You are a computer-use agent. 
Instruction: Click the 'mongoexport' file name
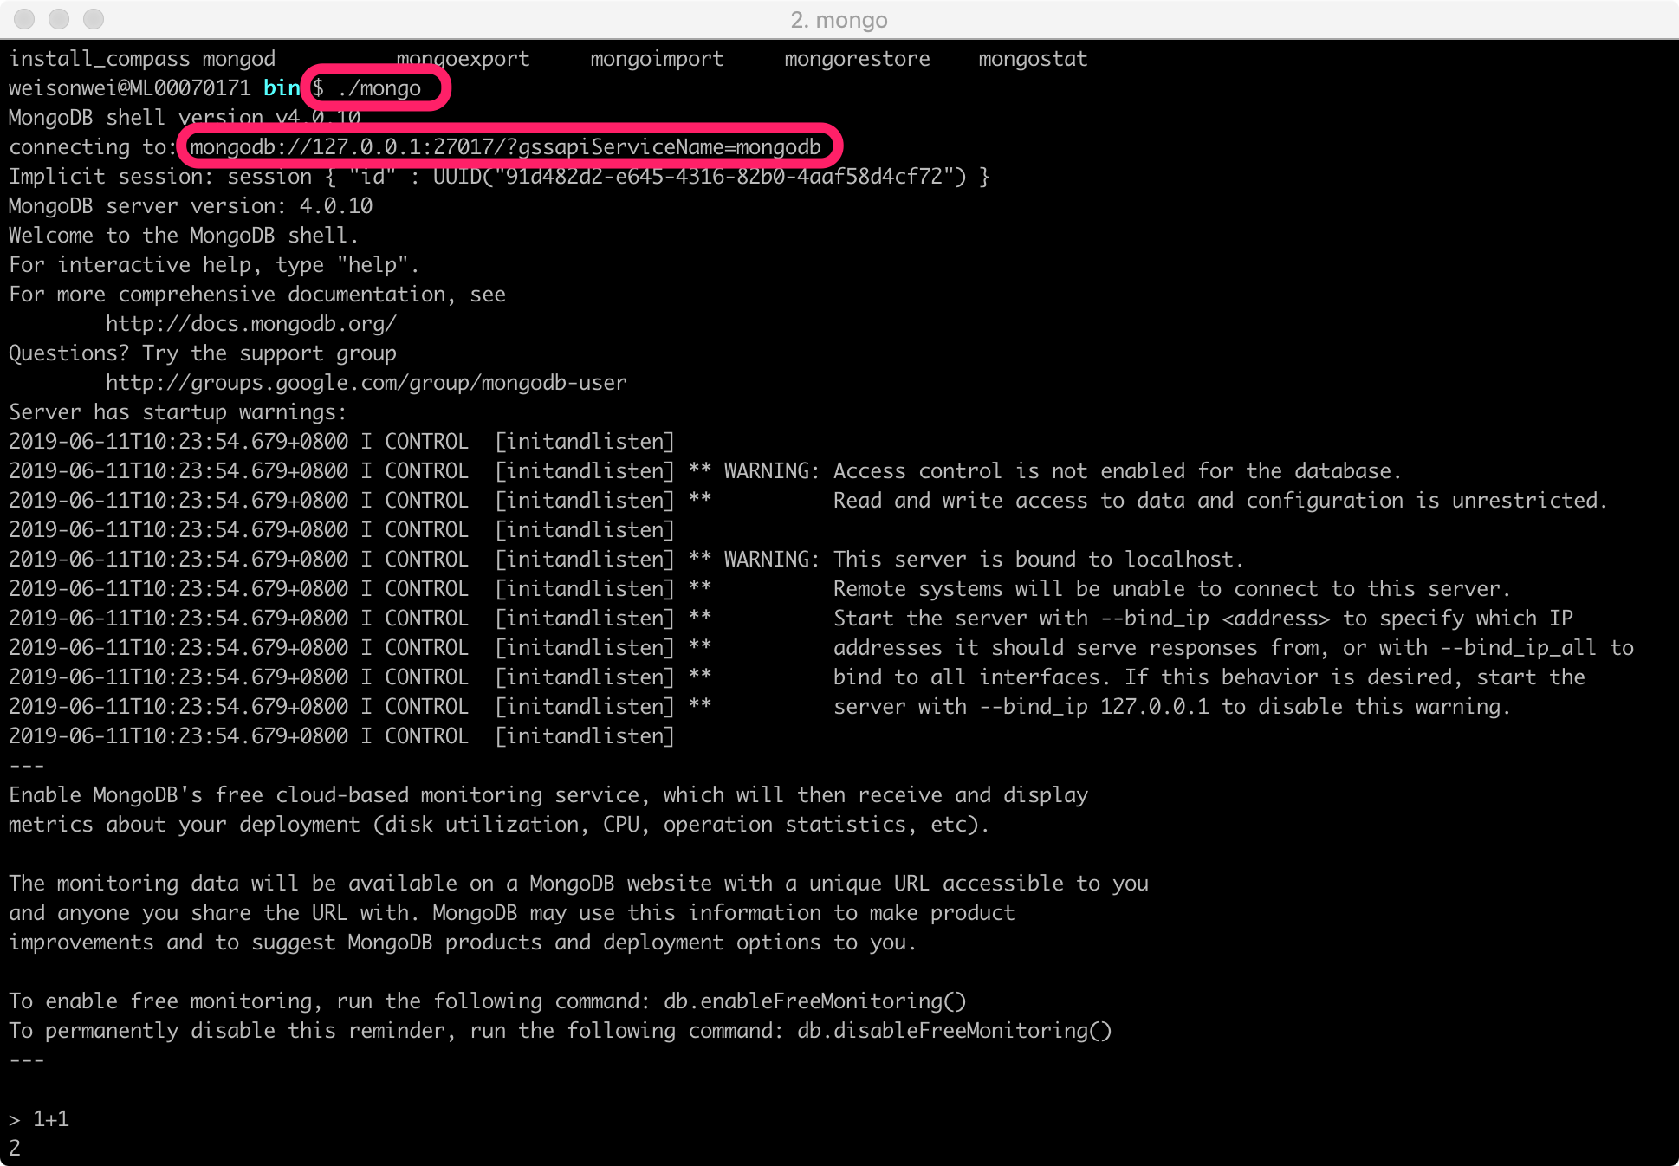[x=464, y=59]
